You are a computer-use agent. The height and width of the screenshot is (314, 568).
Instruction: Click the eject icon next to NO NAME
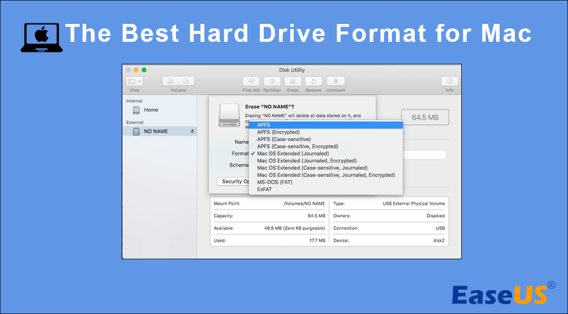click(193, 131)
